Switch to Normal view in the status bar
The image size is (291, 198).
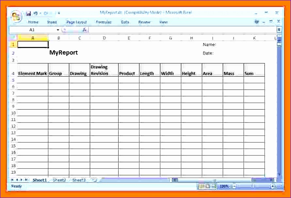coord(202,186)
